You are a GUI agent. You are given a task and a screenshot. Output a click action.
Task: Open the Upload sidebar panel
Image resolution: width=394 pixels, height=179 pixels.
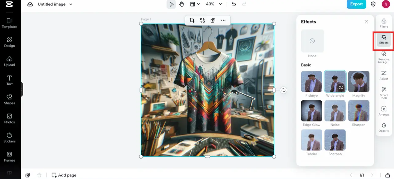click(x=10, y=62)
